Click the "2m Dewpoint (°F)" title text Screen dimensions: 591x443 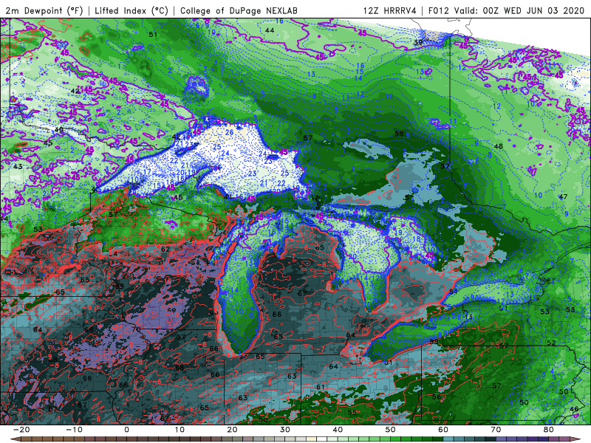coord(44,10)
